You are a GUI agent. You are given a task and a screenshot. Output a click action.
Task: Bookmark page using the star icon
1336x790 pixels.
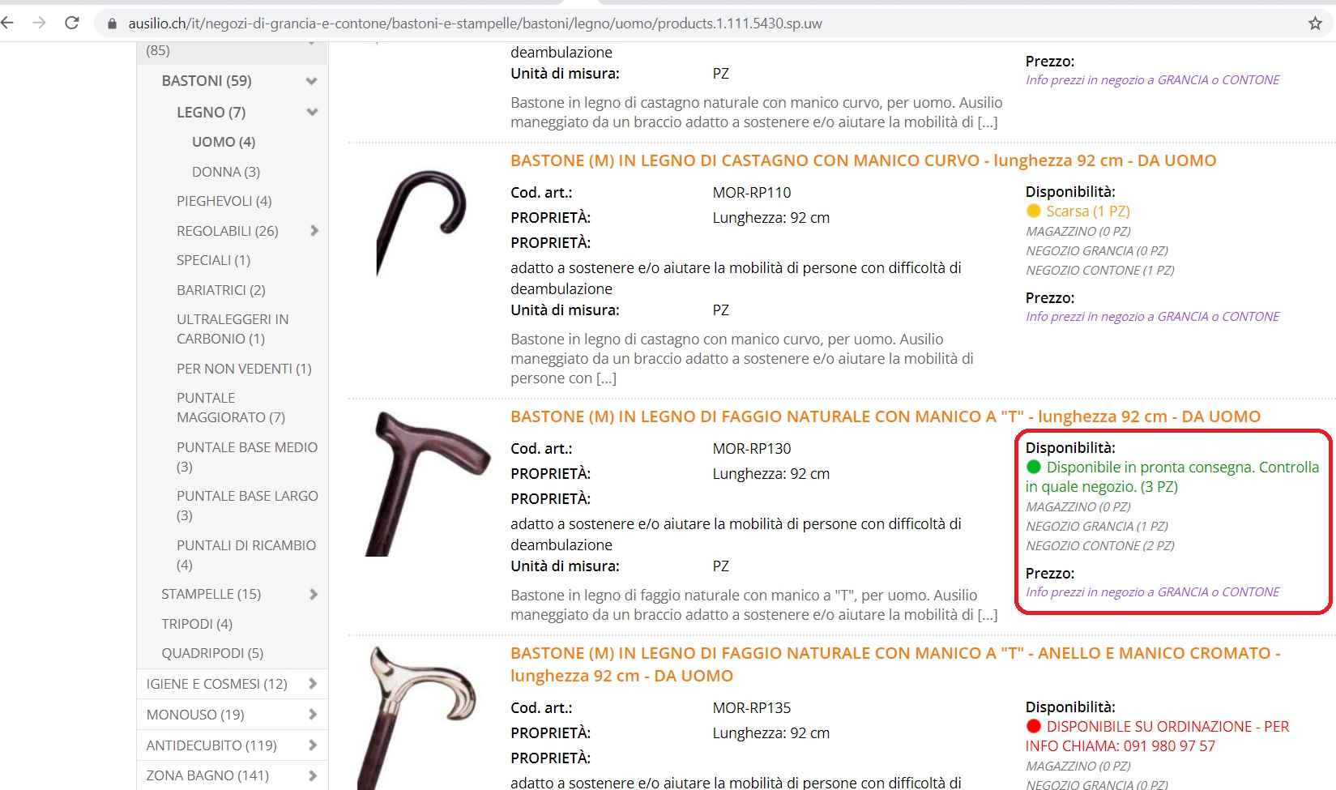[1315, 23]
